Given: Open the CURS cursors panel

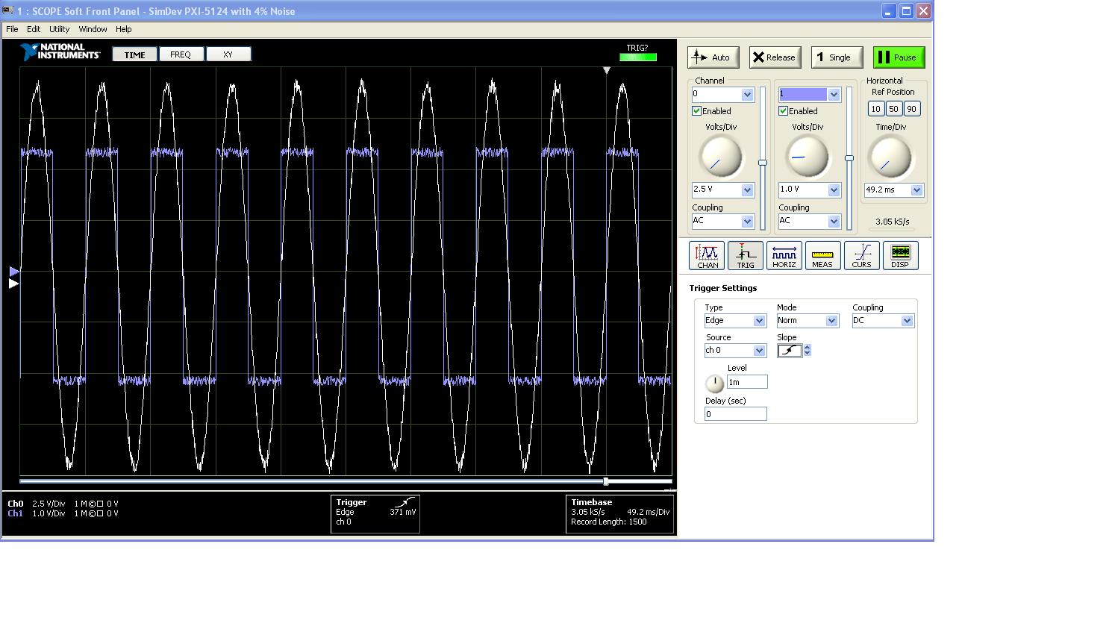Looking at the screenshot, I should (861, 255).
